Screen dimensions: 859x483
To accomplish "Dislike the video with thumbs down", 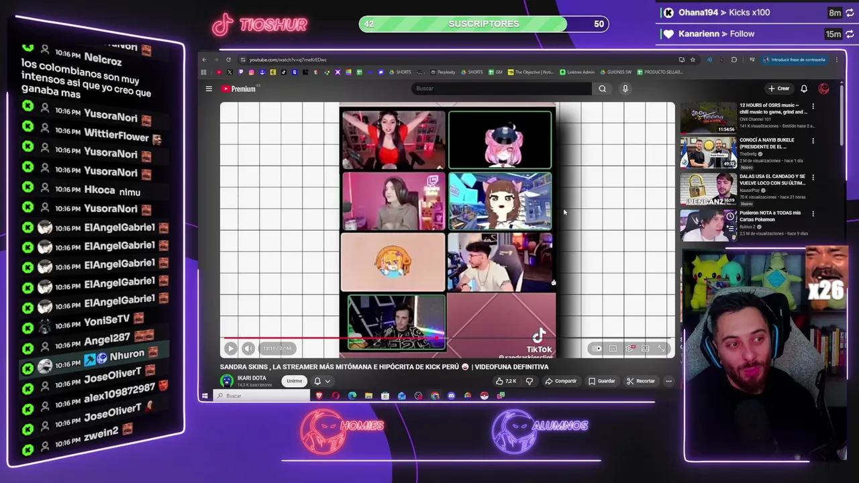I will [529, 381].
